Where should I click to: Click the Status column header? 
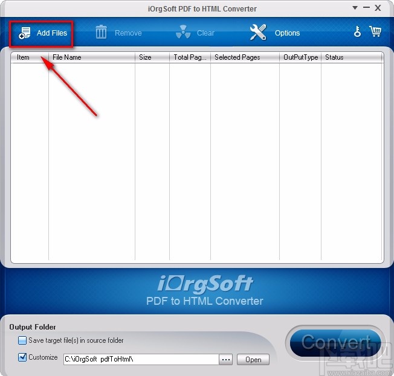pyautogui.click(x=352, y=57)
